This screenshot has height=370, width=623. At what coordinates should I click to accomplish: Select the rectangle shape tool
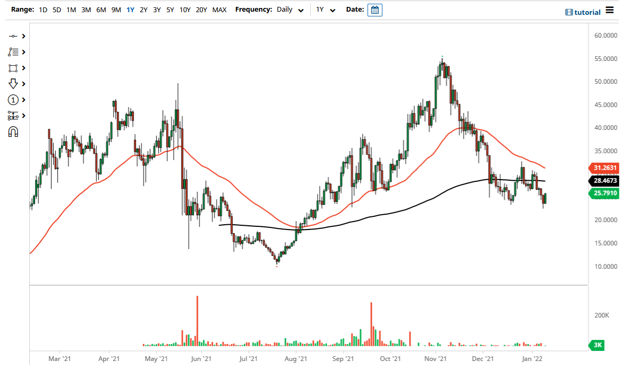(x=13, y=68)
